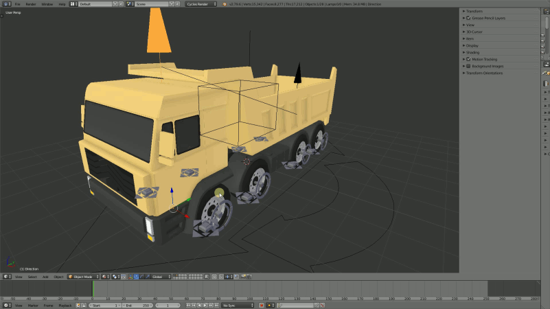Click the OpenGL render image icon
The height and width of the screenshot is (309, 550).
pos(243,277)
